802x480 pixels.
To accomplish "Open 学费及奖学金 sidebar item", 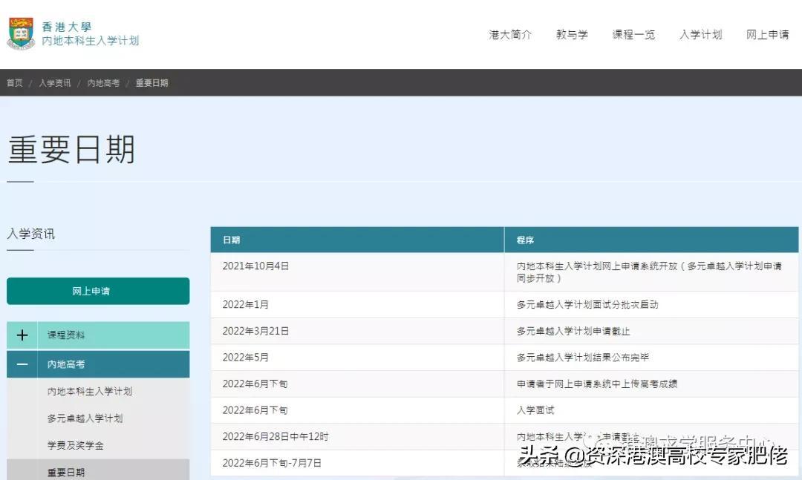I will [x=75, y=445].
